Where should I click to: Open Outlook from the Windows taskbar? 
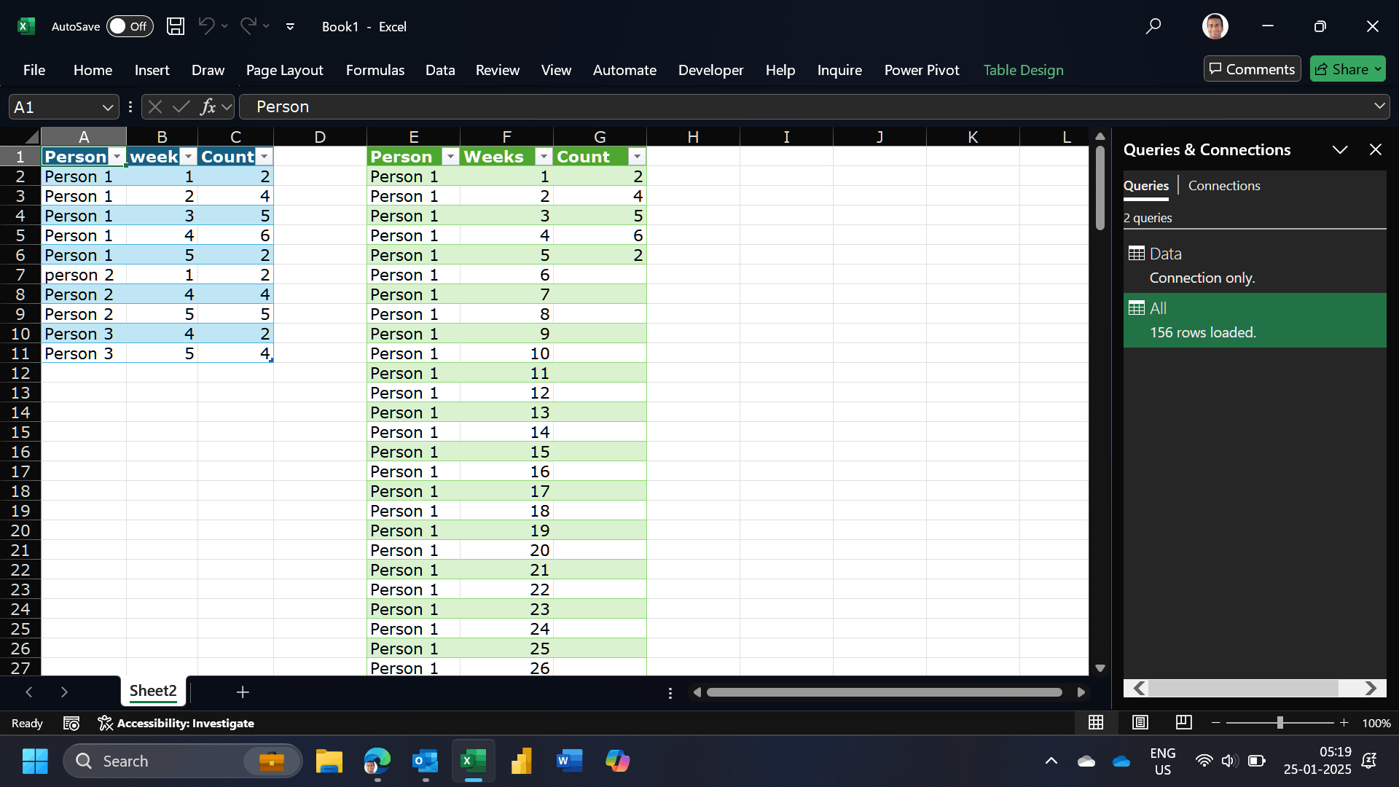[425, 761]
